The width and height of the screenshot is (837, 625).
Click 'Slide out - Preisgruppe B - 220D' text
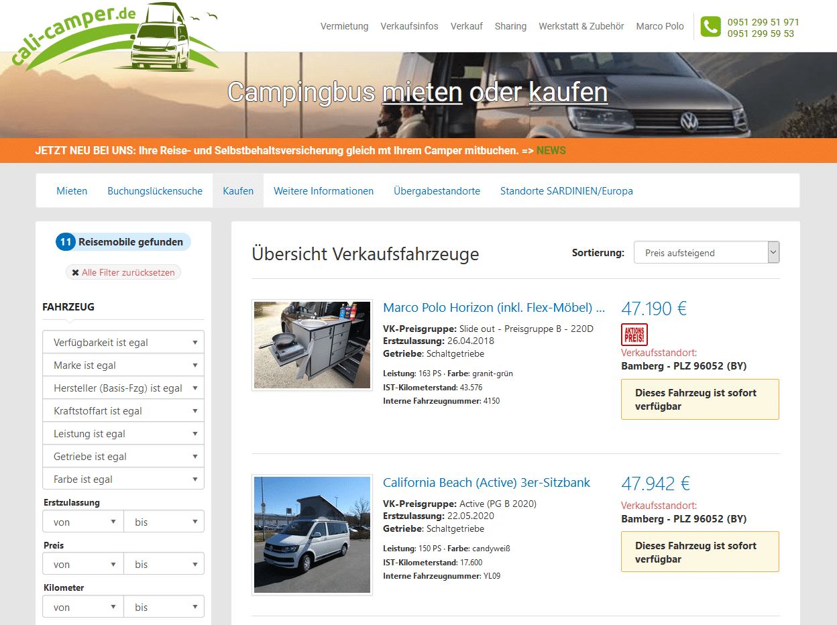pyautogui.click(x=526, y=329)
